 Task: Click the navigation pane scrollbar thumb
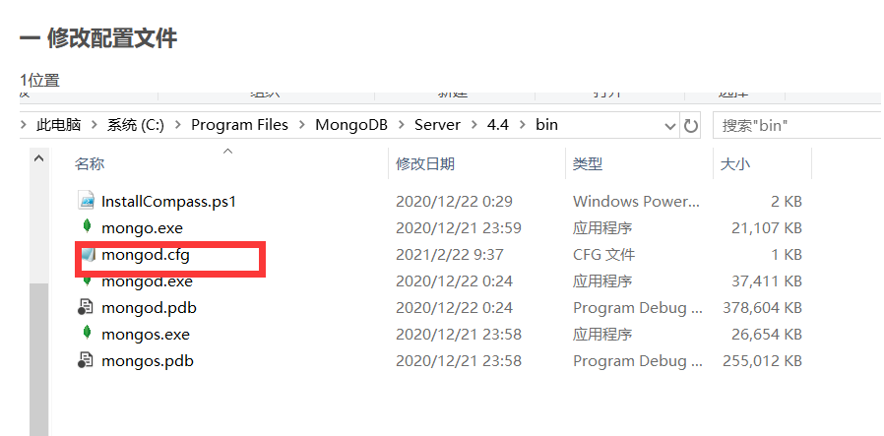pyautogui.click(x=39, y=359)
